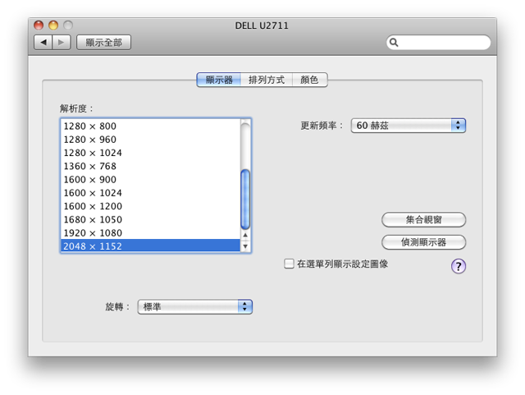
Task: Focus the search field in the toolbar
Action: (439, 43)
